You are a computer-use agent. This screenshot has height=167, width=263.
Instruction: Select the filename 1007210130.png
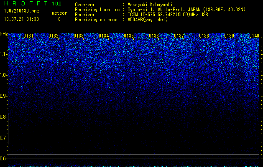point(22,11)
